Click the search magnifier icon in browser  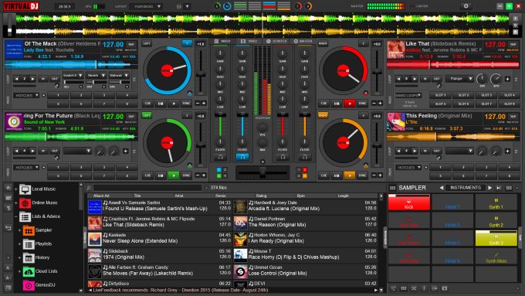[x=89, y=188]
